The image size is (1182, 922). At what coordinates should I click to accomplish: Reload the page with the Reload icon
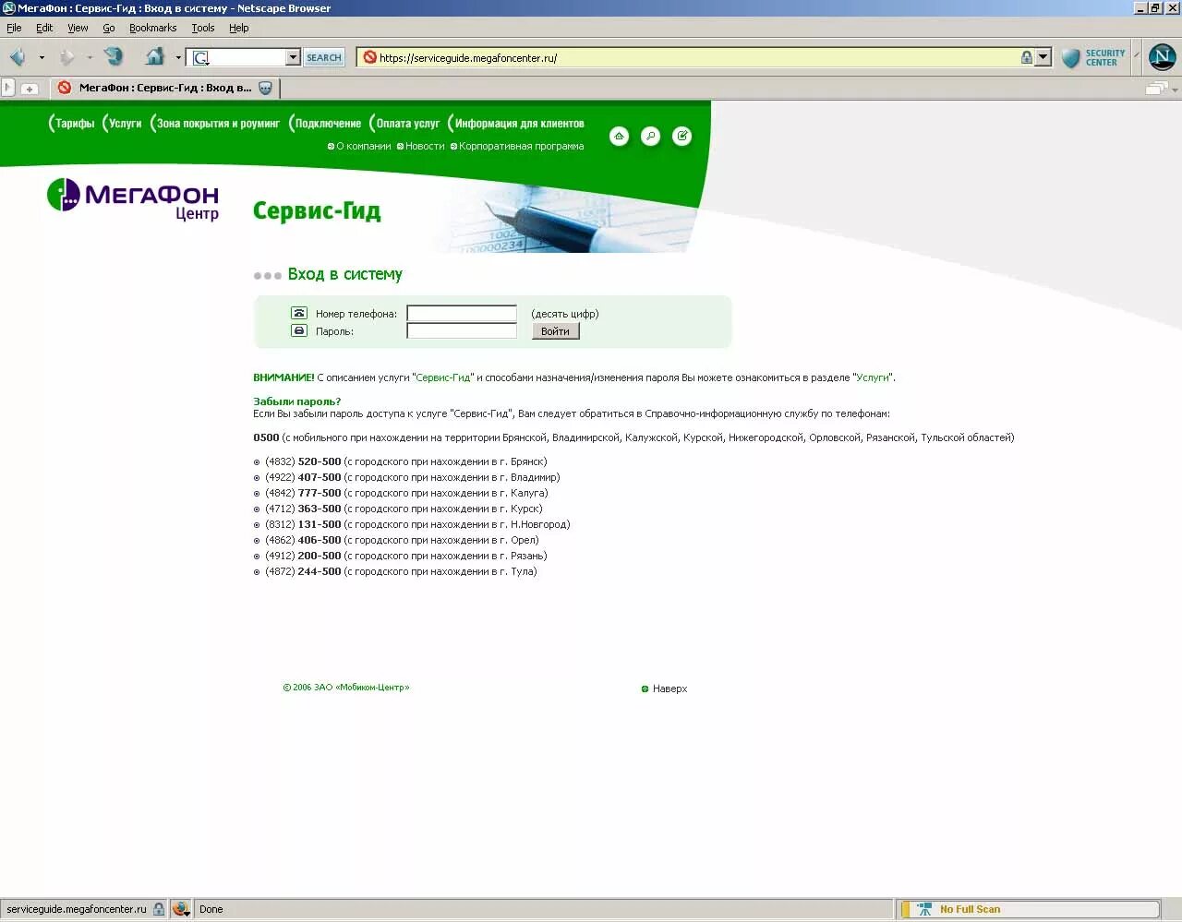[x=114, y=57]
